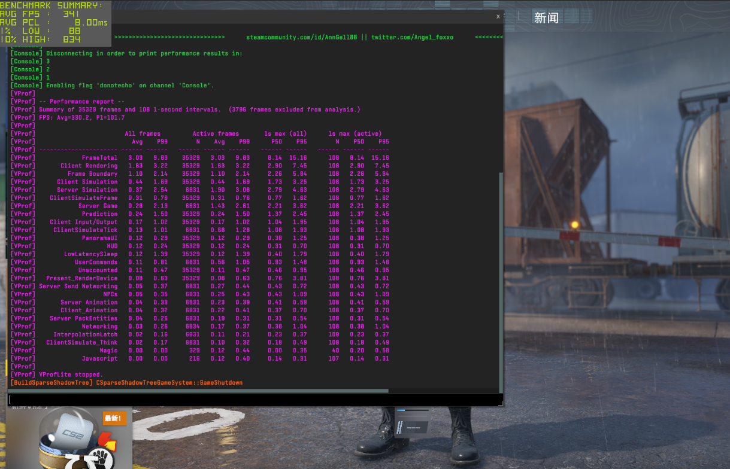The width and height of the screenshot is (730, 469).
Task: Click the steamcommunity.com/id/AnnGell88 text
Action: click(x=301, y=37)
